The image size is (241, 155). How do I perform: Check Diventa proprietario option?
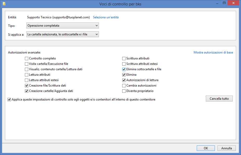(124, 91)
